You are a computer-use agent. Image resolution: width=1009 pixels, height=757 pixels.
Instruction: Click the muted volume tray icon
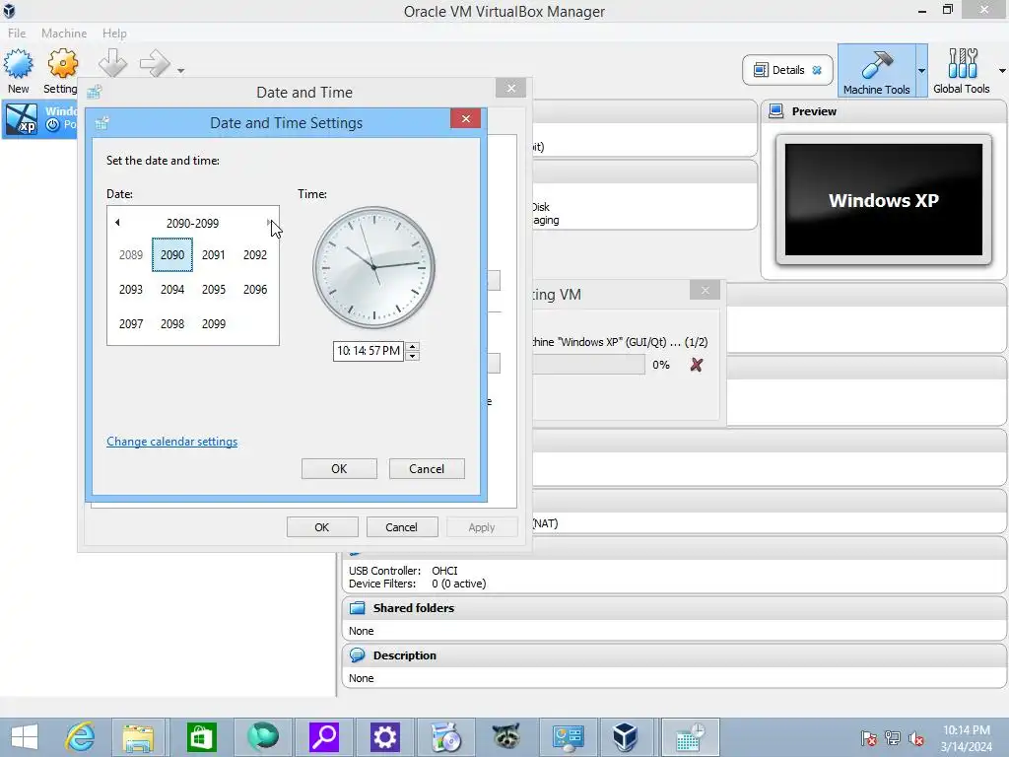[x=916, y=738]
